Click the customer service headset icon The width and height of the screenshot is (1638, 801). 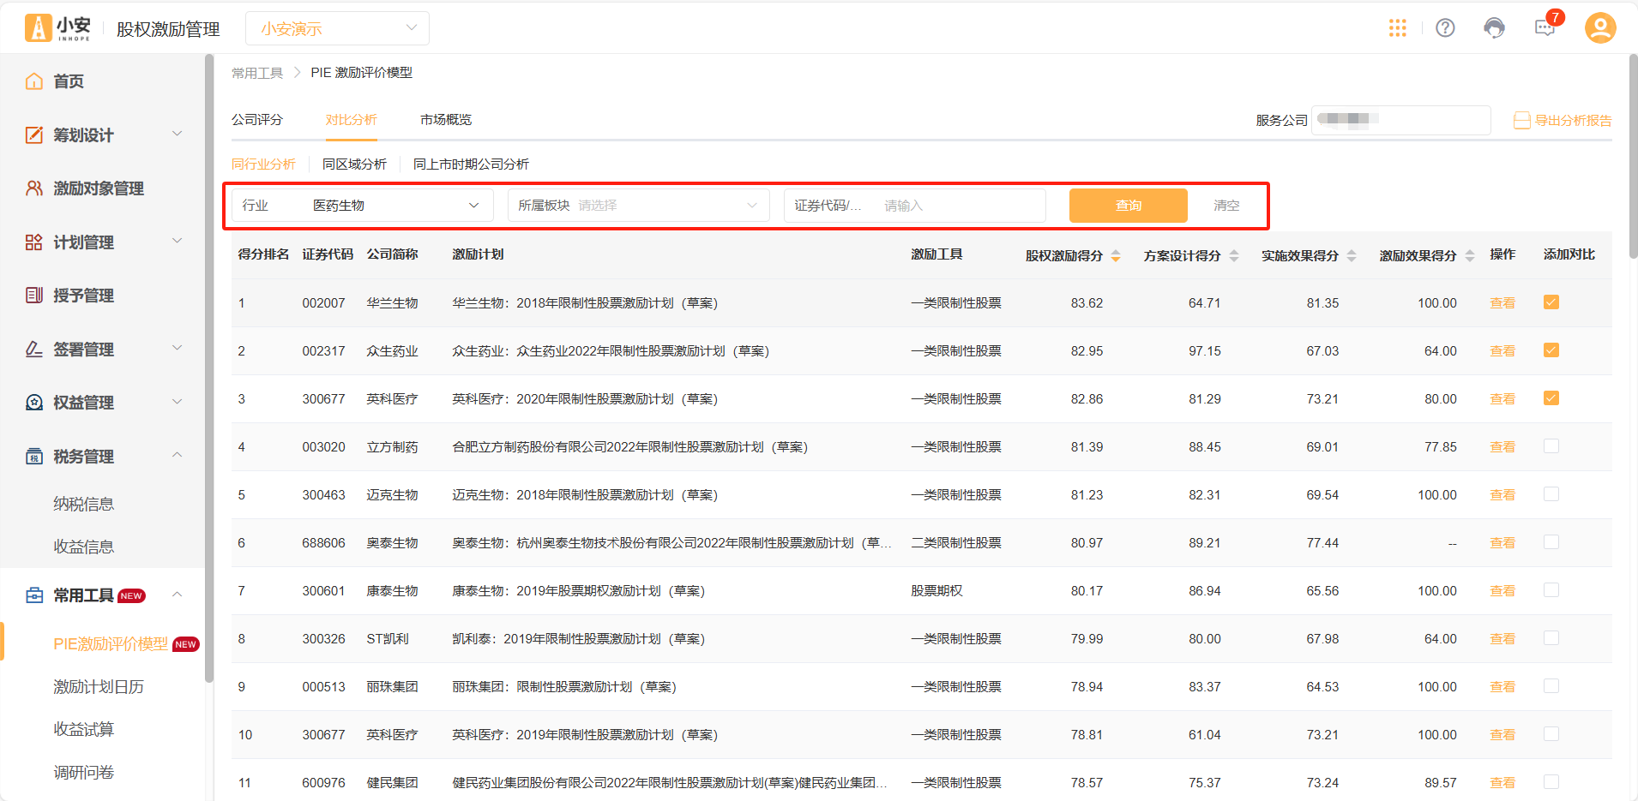coord(1495,28)
